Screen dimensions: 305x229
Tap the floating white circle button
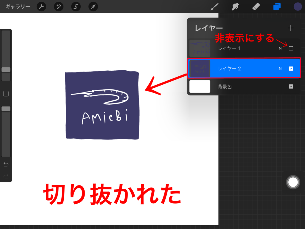(x=293, y=182)
